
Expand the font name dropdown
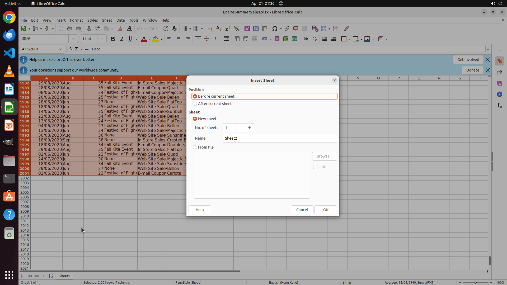coord(73,39)
